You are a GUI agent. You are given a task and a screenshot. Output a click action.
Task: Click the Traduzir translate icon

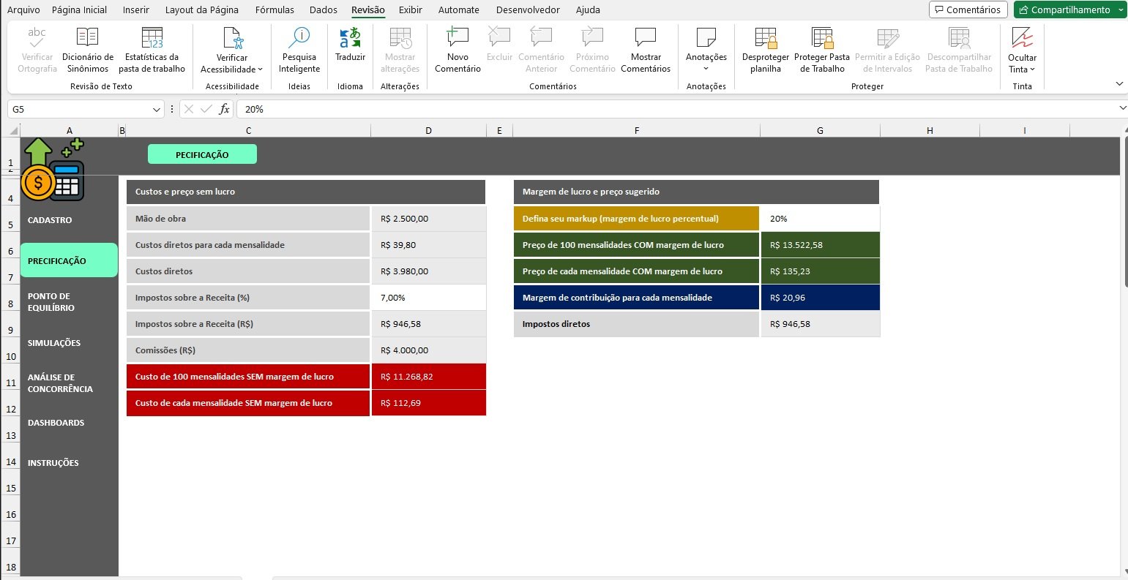(350, 38)
